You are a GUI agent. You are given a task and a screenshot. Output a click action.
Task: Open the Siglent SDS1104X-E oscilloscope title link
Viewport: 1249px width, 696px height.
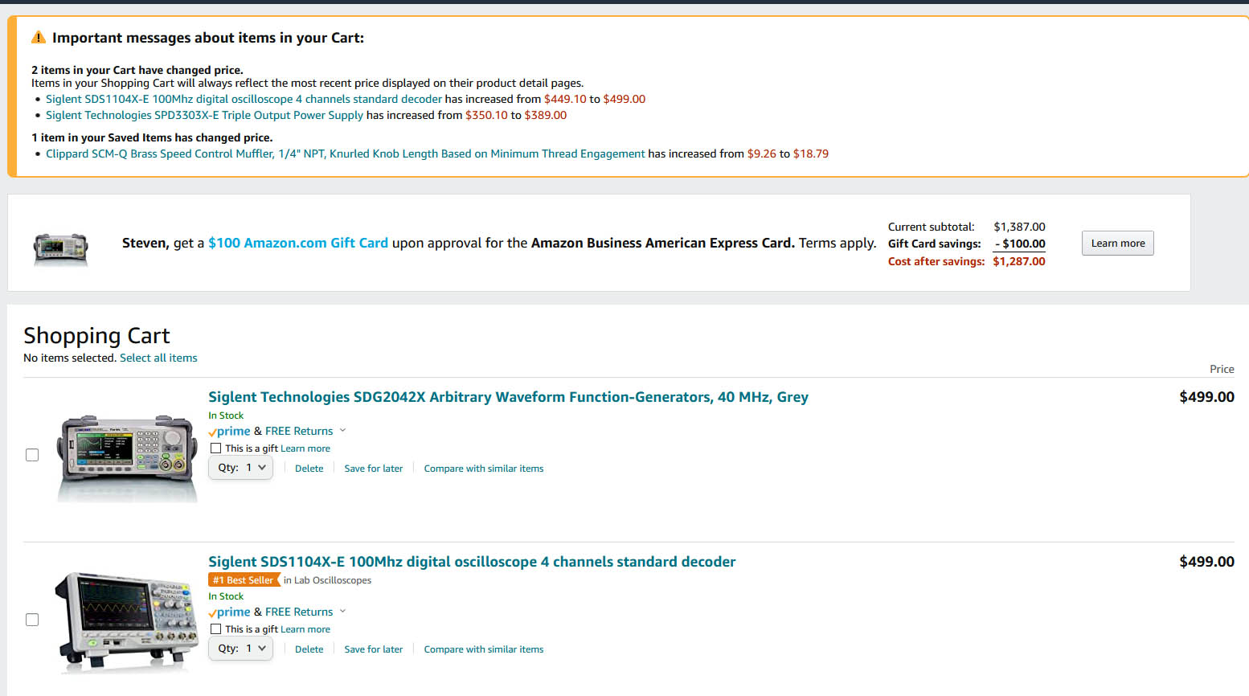coord(472,562)
